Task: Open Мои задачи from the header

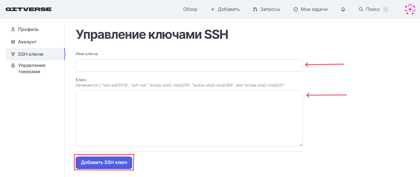Action: click(314, 9)
